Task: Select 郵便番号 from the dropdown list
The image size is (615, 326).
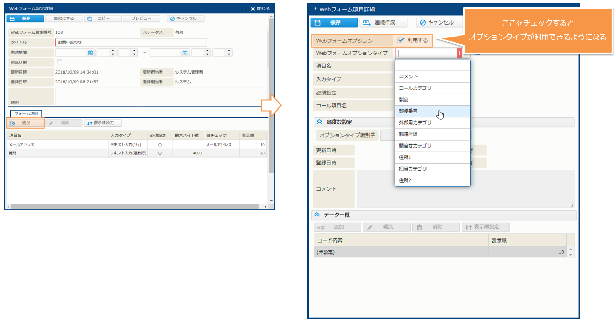Action: tap(408, 111)
